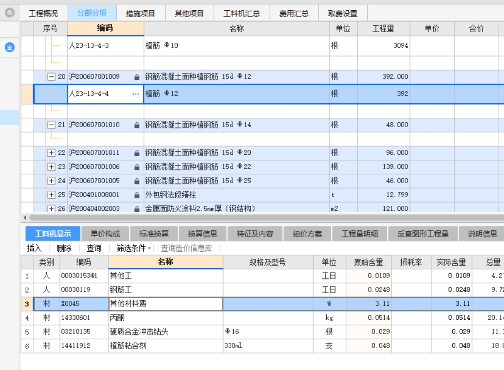
Task: Click lock icon in row 沪200607001006
Action: pyautogui.click(x=137, y=167)
